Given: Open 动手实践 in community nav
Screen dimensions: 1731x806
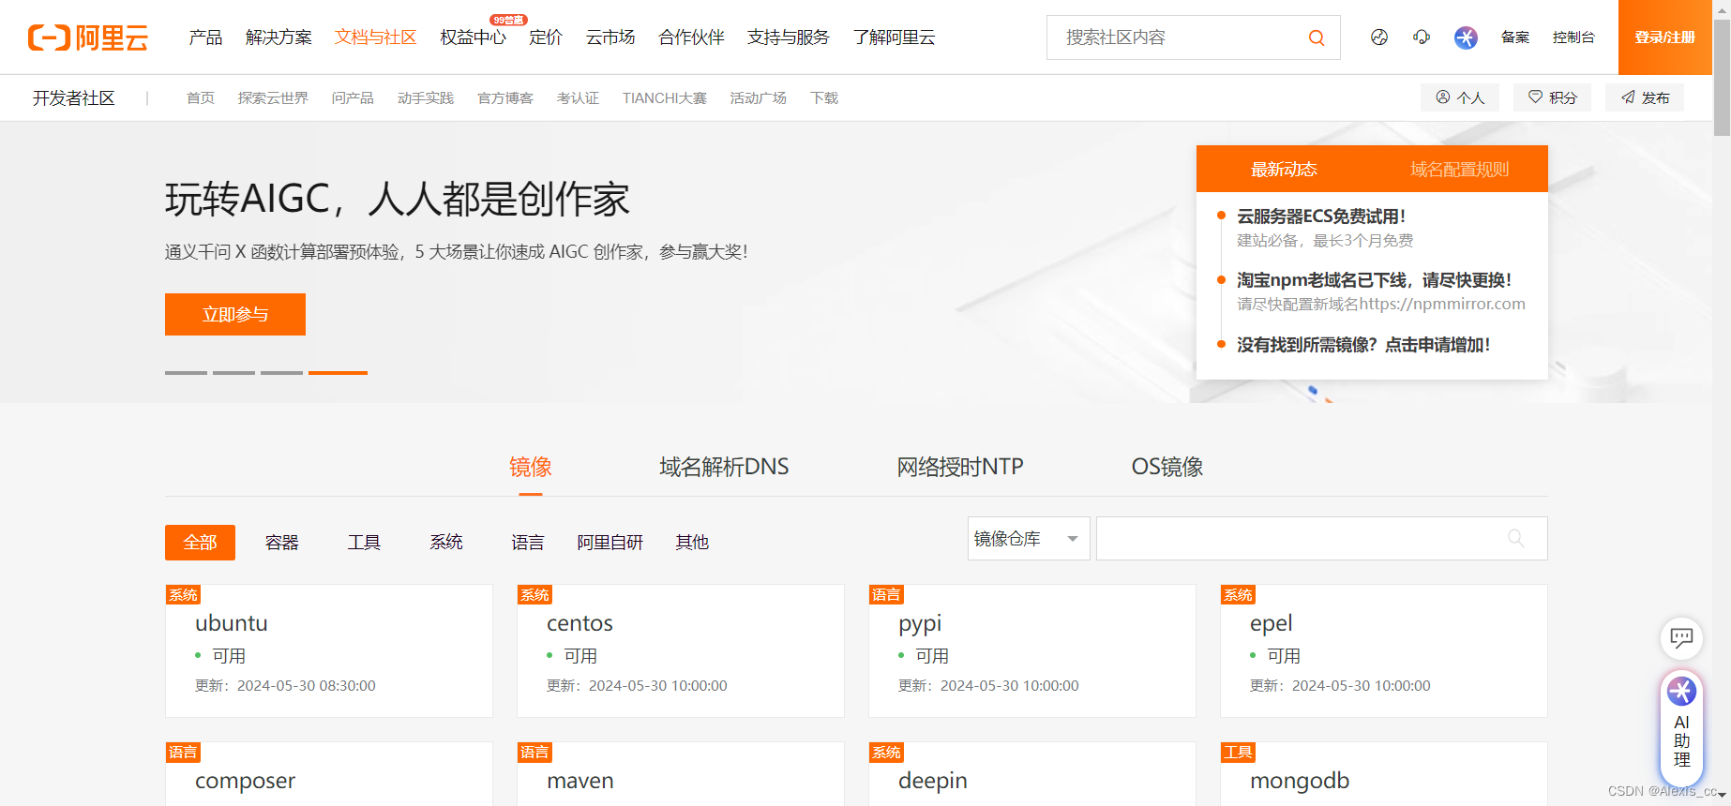Looking at the screenshot, I should 426,97.
